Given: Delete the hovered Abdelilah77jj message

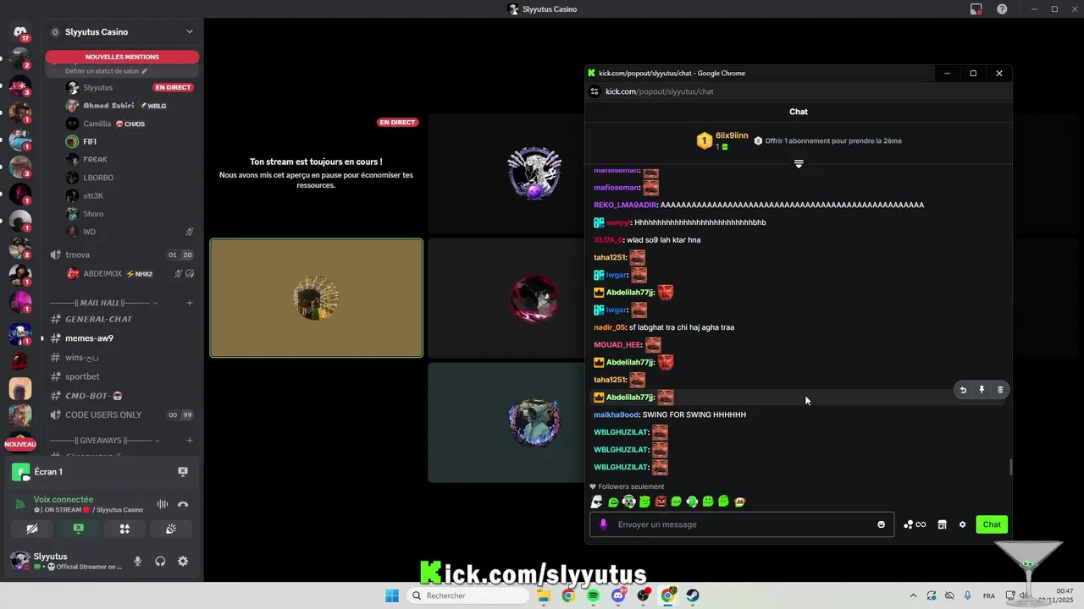Looking at the screenshot, I should pos(1000,390).
